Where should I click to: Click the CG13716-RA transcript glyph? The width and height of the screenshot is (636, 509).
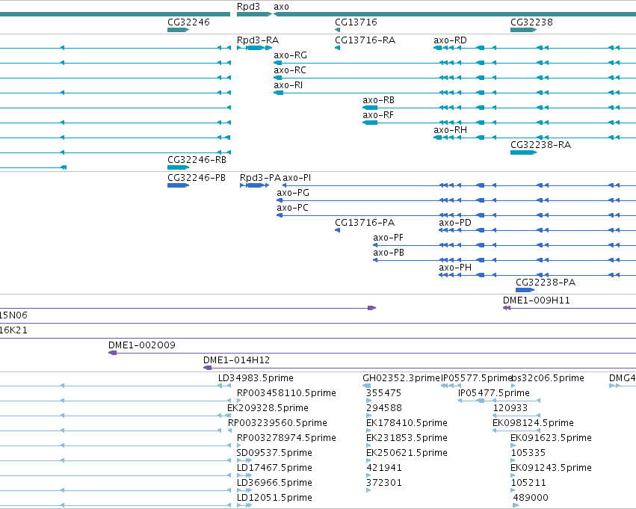point(338,48)
